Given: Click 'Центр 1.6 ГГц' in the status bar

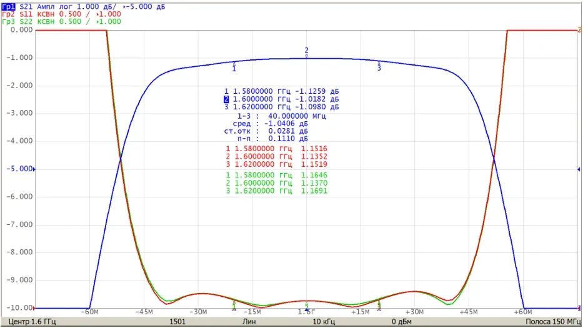Looking at the screenshot, I should click(32, 322).
